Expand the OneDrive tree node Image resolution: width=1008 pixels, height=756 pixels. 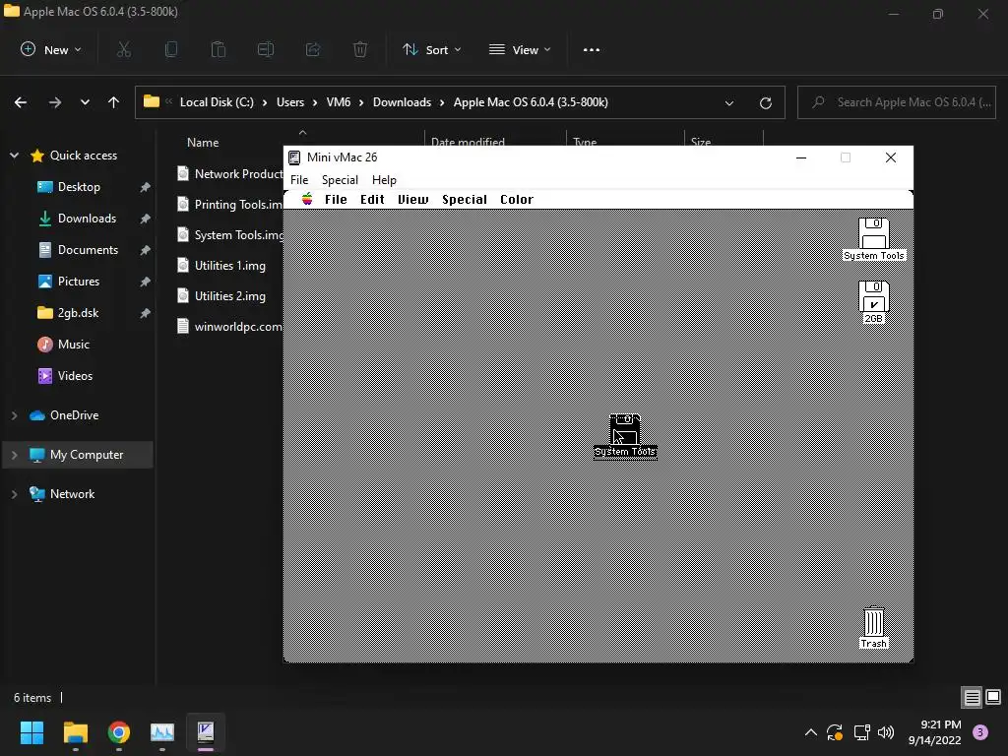pyautogui.click(x=14, y=415)
